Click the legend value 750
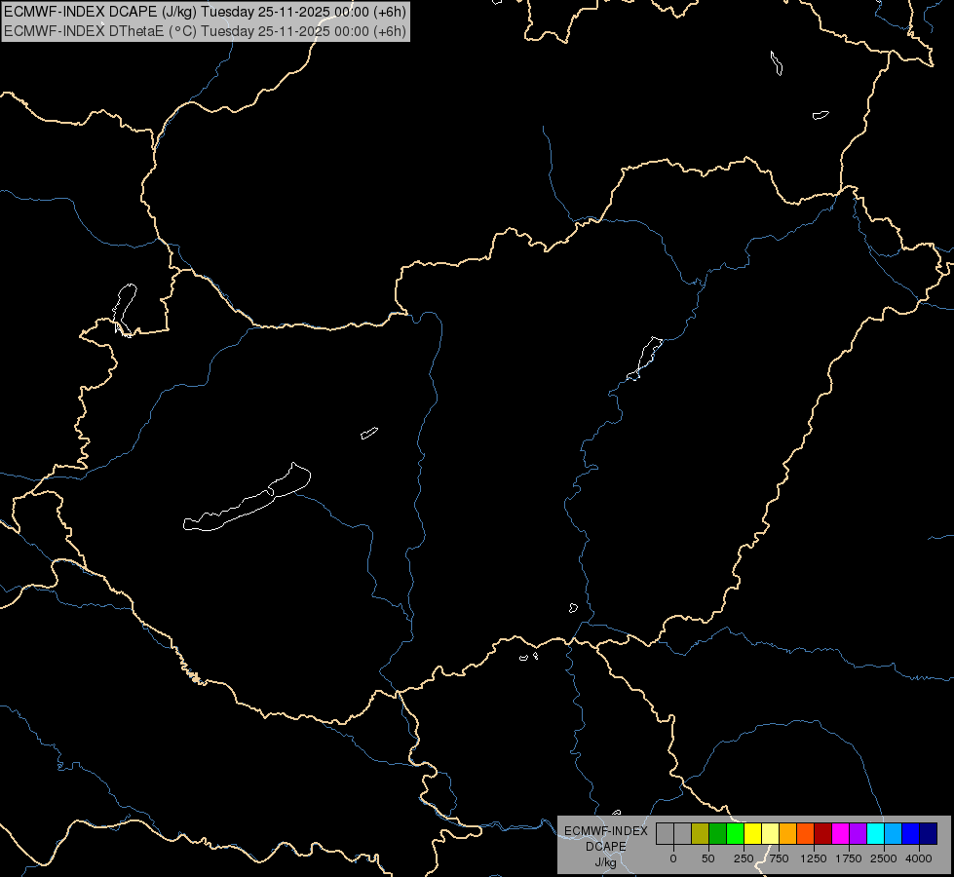 click(779, 858)
